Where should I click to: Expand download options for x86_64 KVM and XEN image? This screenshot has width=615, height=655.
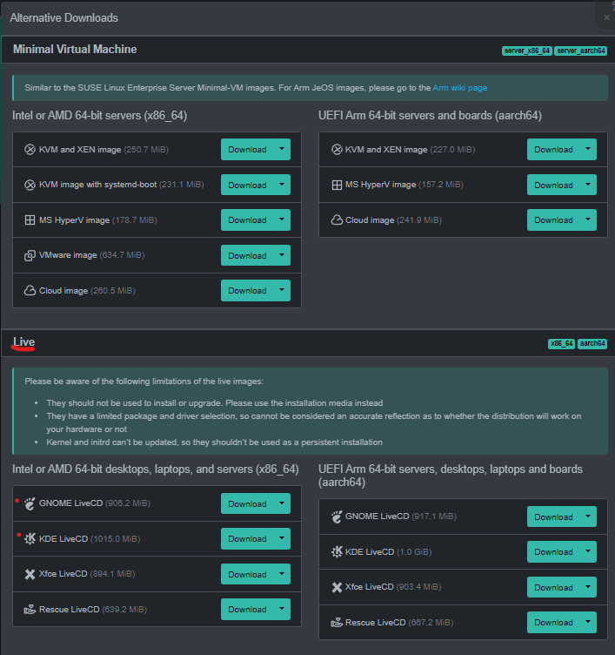click(282, 149)
